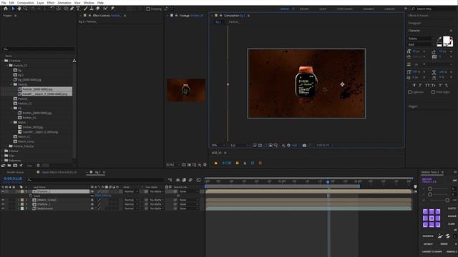Screen dimensions: 458x257
Task: Delete selected item with the trash icon
Action: (38, 165)
